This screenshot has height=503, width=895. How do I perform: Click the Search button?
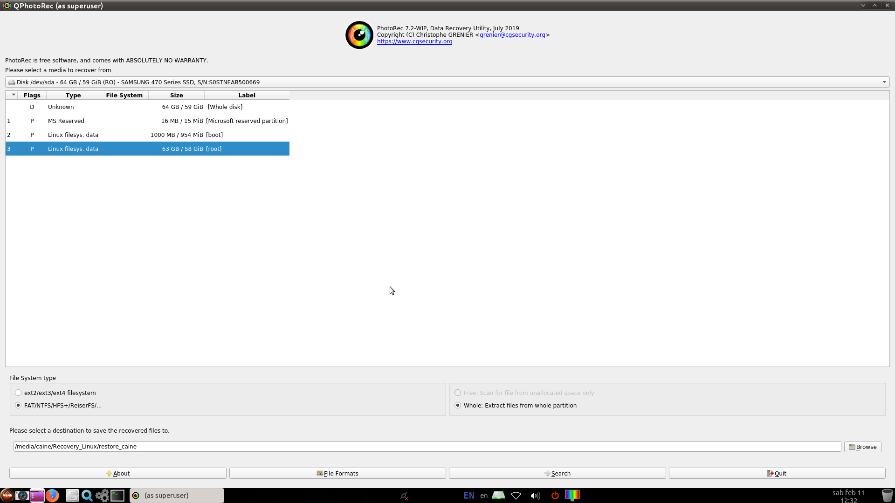tap(557, 473)
